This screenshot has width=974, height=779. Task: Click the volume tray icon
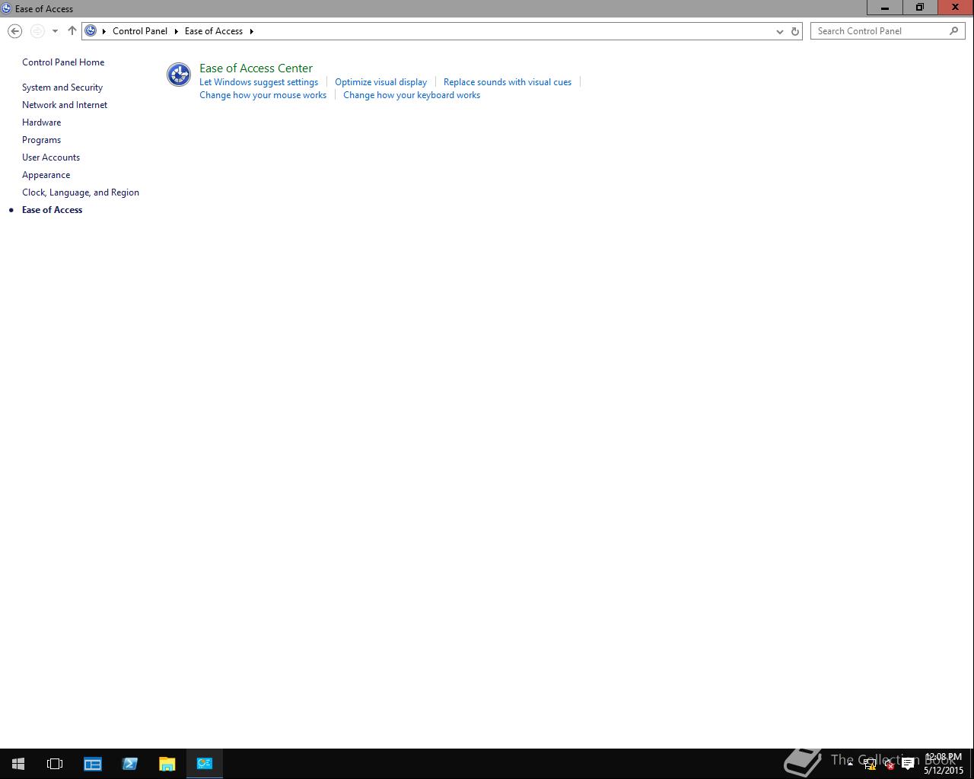click(x=889, y=765)
